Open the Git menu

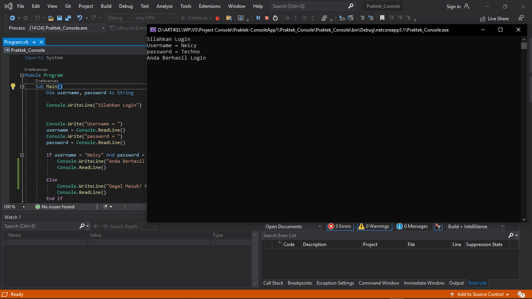click(x=68, y=6)
